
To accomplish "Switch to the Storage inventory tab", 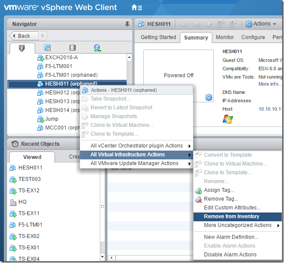I will click(x=73, y=48).
